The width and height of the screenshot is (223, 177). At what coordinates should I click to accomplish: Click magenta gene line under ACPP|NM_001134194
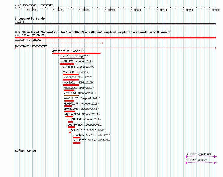(x=201, y=156)
